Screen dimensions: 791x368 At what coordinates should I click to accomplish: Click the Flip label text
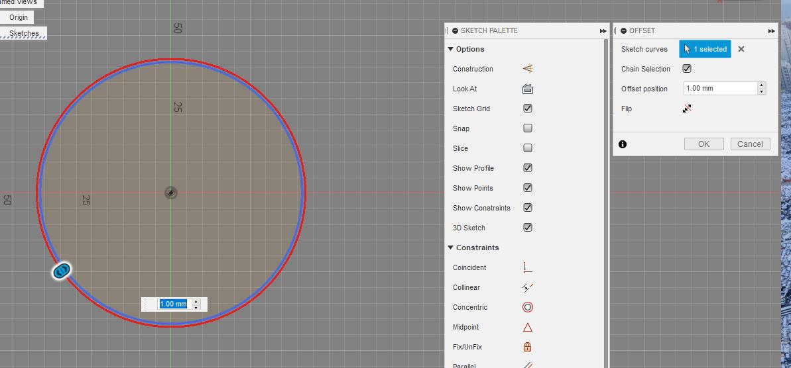[x=627, y=109]
